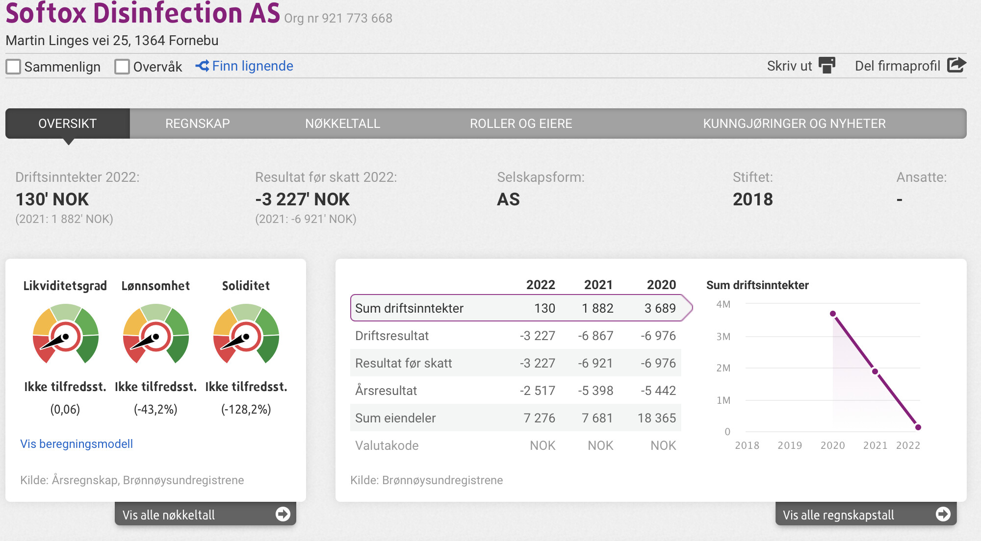Select the Driftsresultat table row
Screen dimensions: 981x541
[x=515, y=336]
